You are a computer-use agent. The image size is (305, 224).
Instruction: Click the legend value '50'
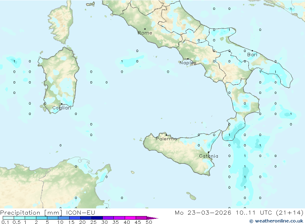click(149, 222)
